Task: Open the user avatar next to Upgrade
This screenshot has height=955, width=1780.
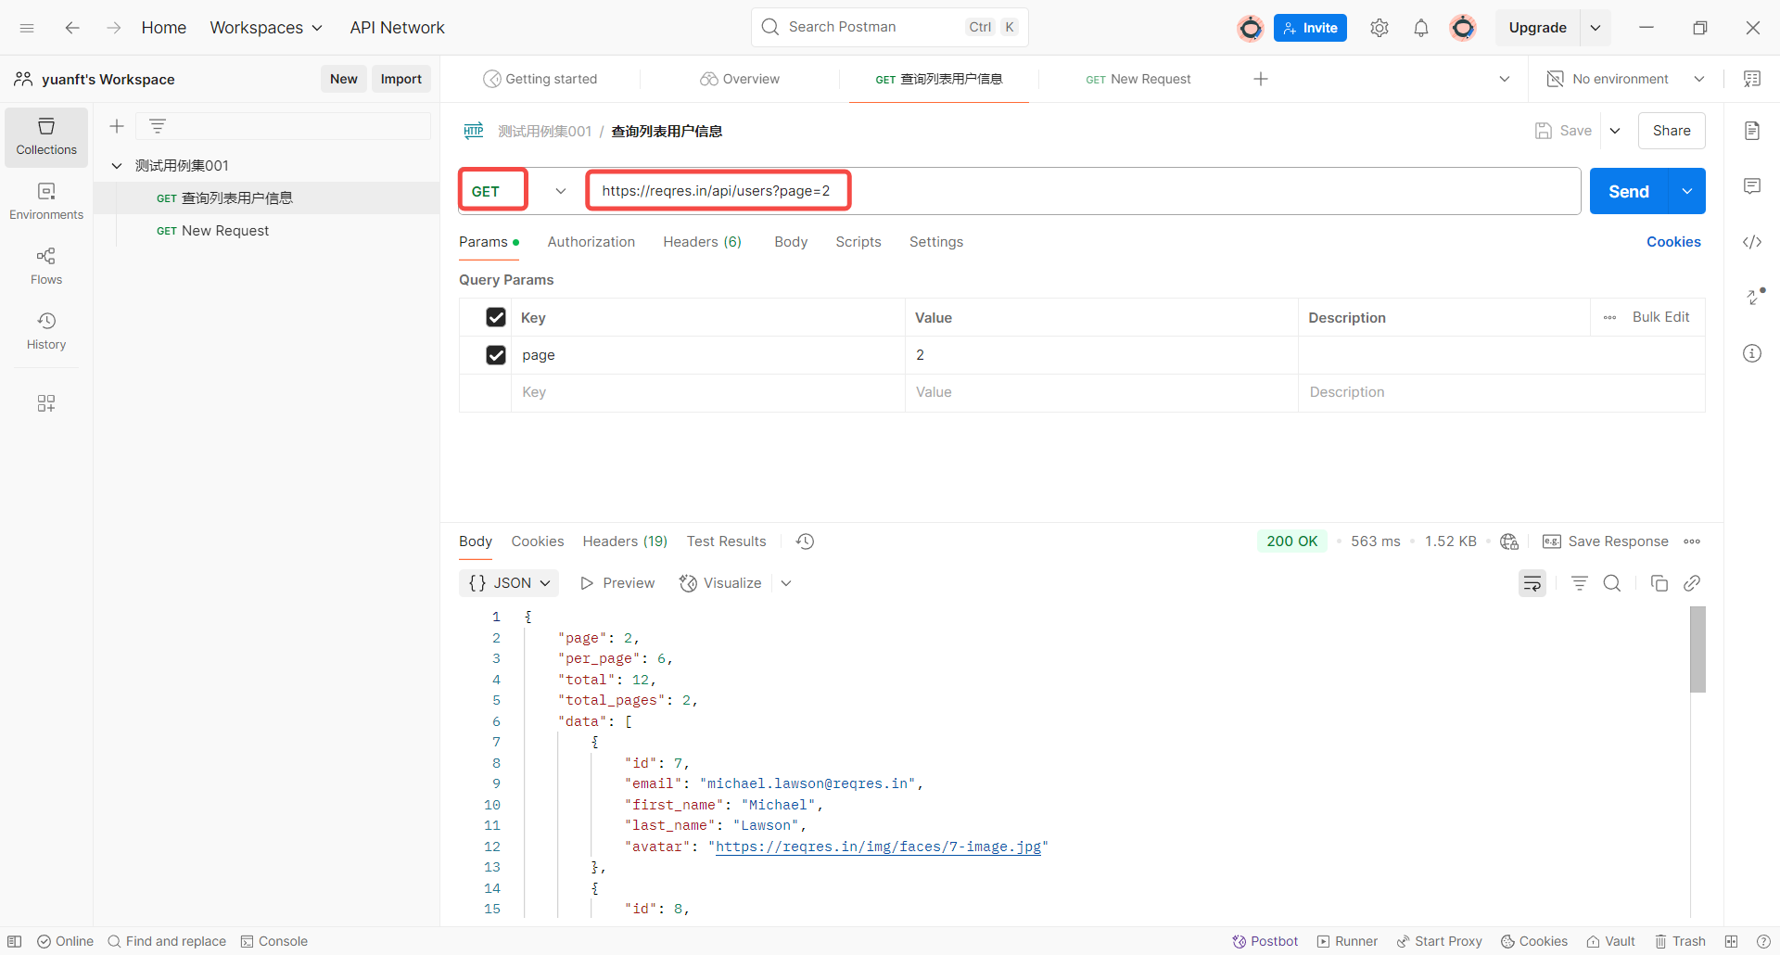Action: coord(1463,28)
